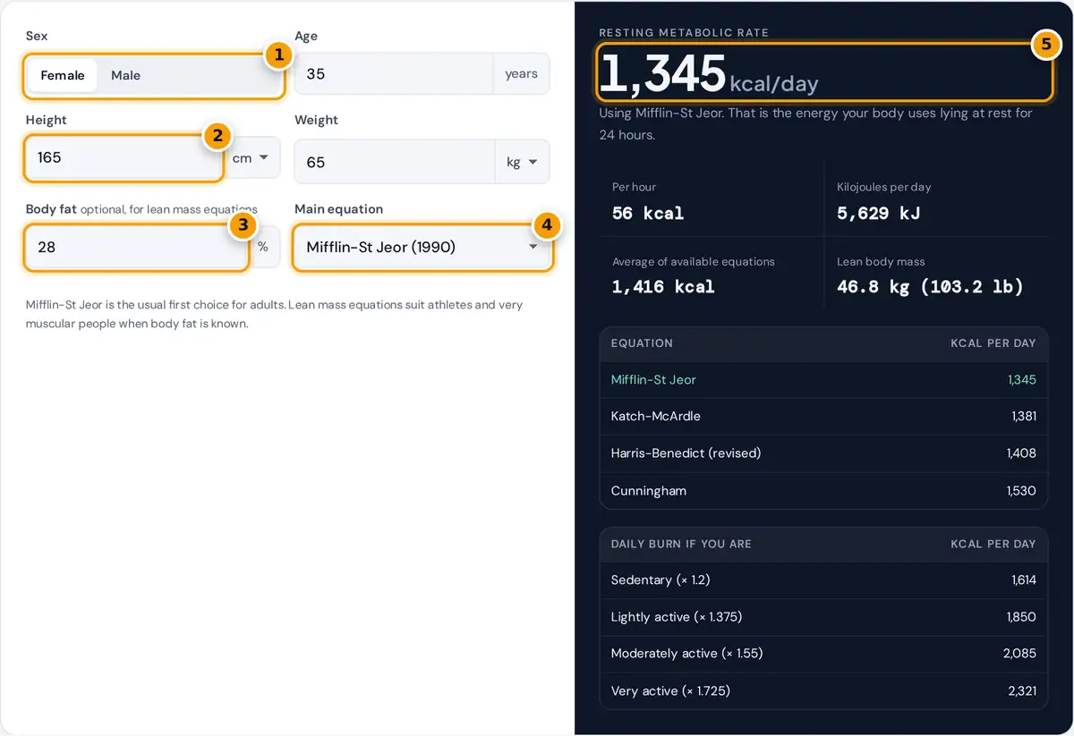Click the Sedentary (× 1.2) row
The image size is (1074, 736).
[x=823, y=579]
